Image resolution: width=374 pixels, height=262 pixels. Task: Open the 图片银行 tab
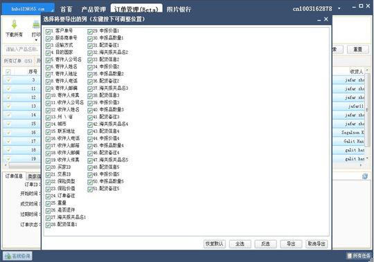[179, 9]
